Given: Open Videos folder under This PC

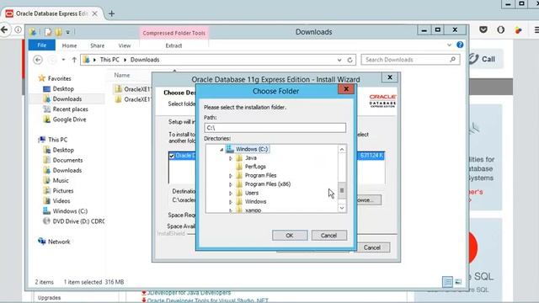Looking at the screenshot, I should [x=61, y=201].
